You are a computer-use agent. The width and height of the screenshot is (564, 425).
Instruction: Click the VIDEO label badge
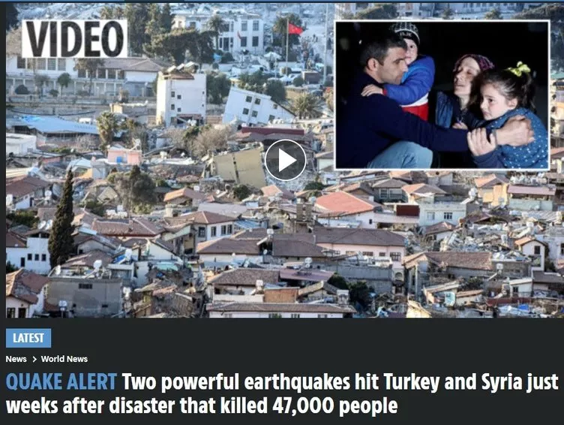click(74, 38)
